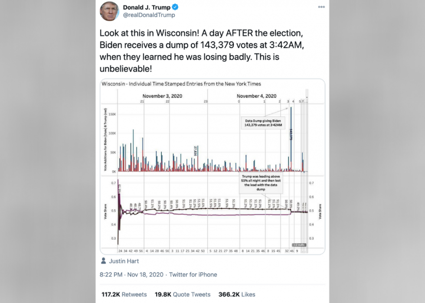Click the person icon beside Justin Hart
This screenshot has width=425, height=303.
click(x=103, y=261)
